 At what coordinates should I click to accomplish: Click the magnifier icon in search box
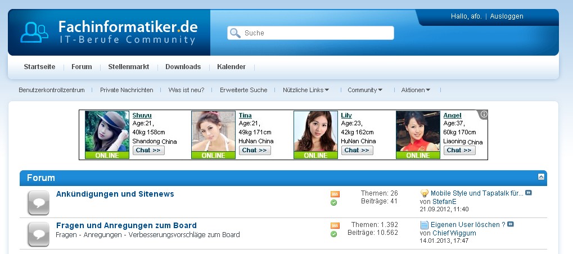coord(236,33)
